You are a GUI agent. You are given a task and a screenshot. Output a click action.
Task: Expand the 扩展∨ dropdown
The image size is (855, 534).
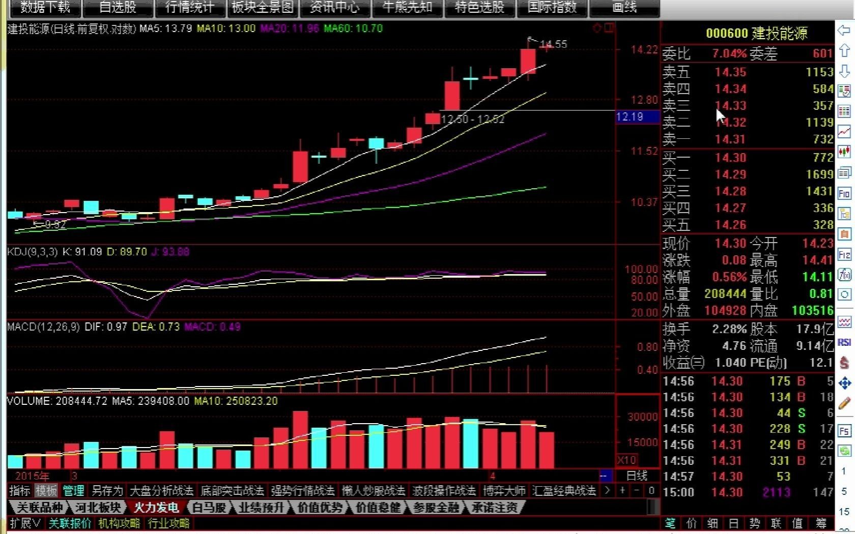[x=25, y=523]
